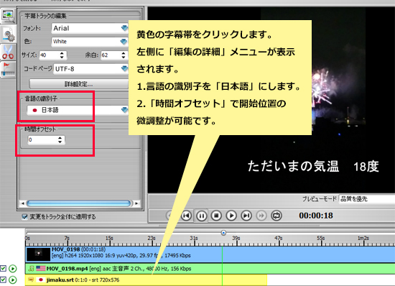Uncheck the MOV_0198.mp4 audio track checkbox

[x=3, y=269]
